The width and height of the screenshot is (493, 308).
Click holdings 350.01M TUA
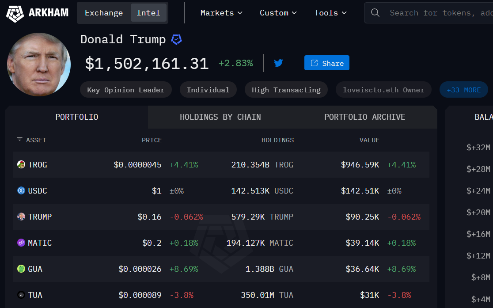pyautogui.click(x=267, y=296)
